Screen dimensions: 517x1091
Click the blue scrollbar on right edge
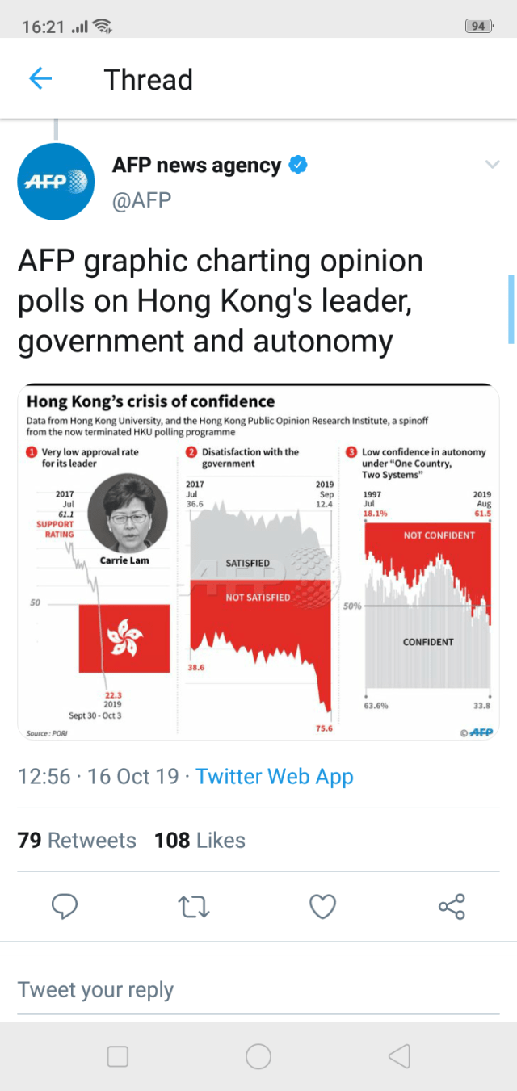point(511,308)
